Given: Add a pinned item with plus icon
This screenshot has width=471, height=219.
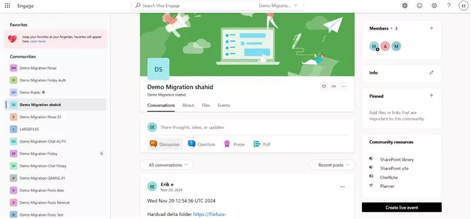Looking at the screenshot, I should 432,95.
